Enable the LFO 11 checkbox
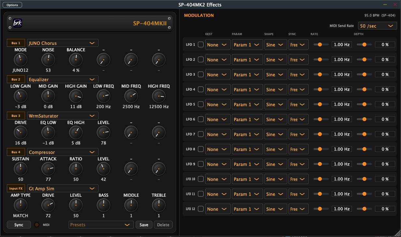This screenshot has width=401, height=237. tap(201, 194)
